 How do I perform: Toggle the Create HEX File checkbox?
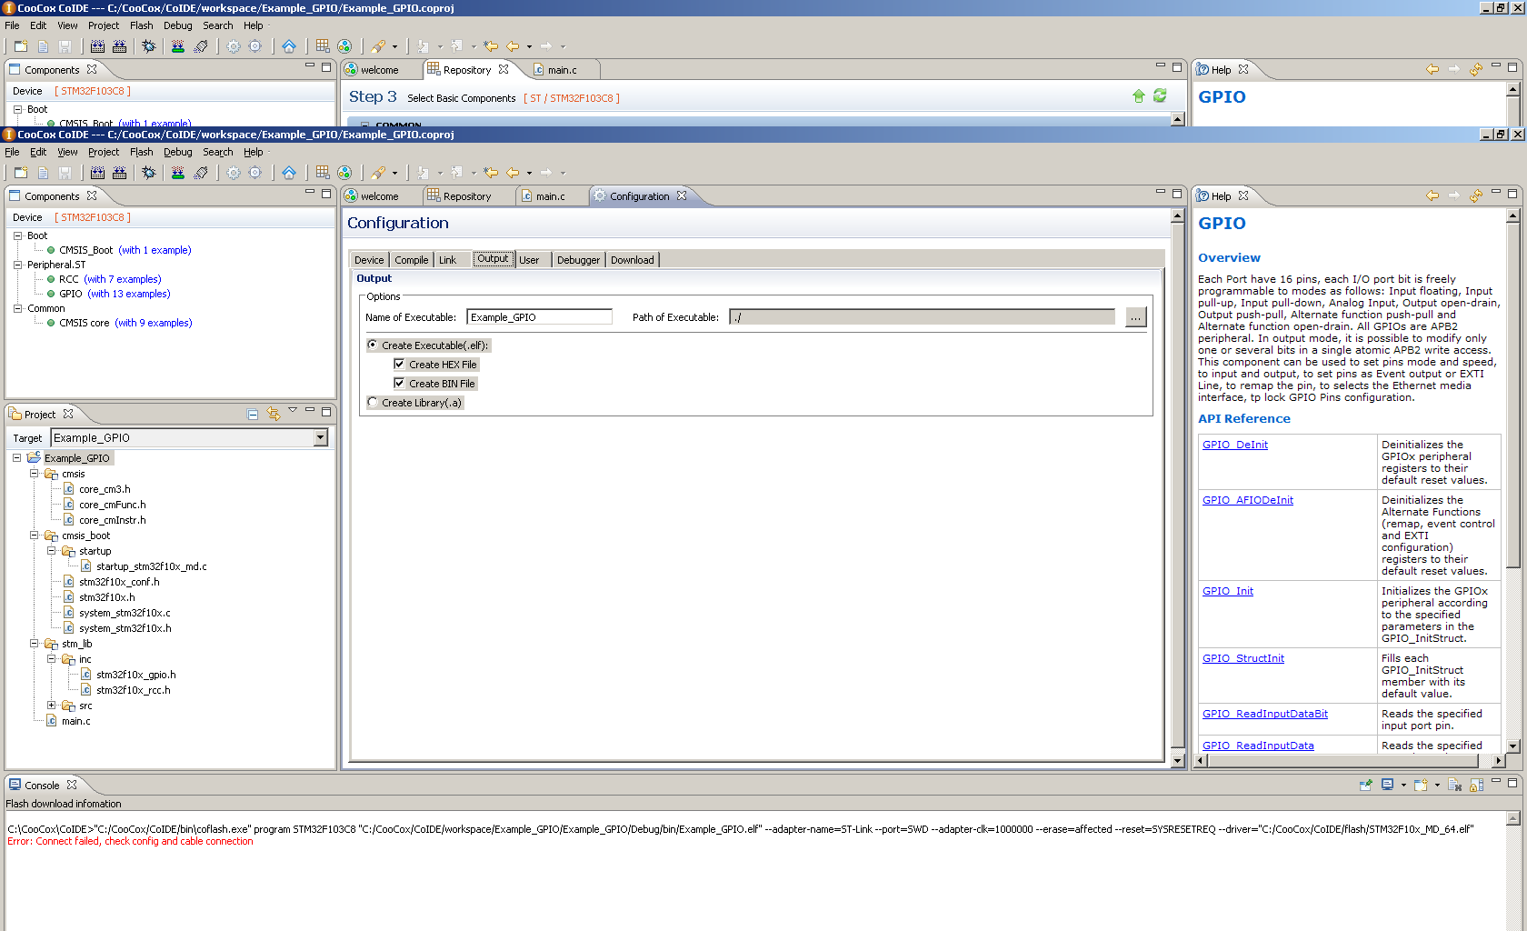(399, 364)
